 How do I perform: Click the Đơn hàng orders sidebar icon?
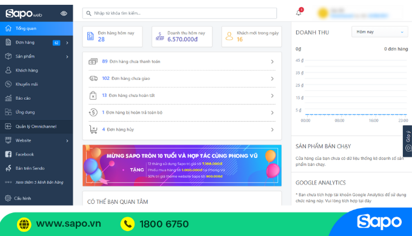[8, 42]
